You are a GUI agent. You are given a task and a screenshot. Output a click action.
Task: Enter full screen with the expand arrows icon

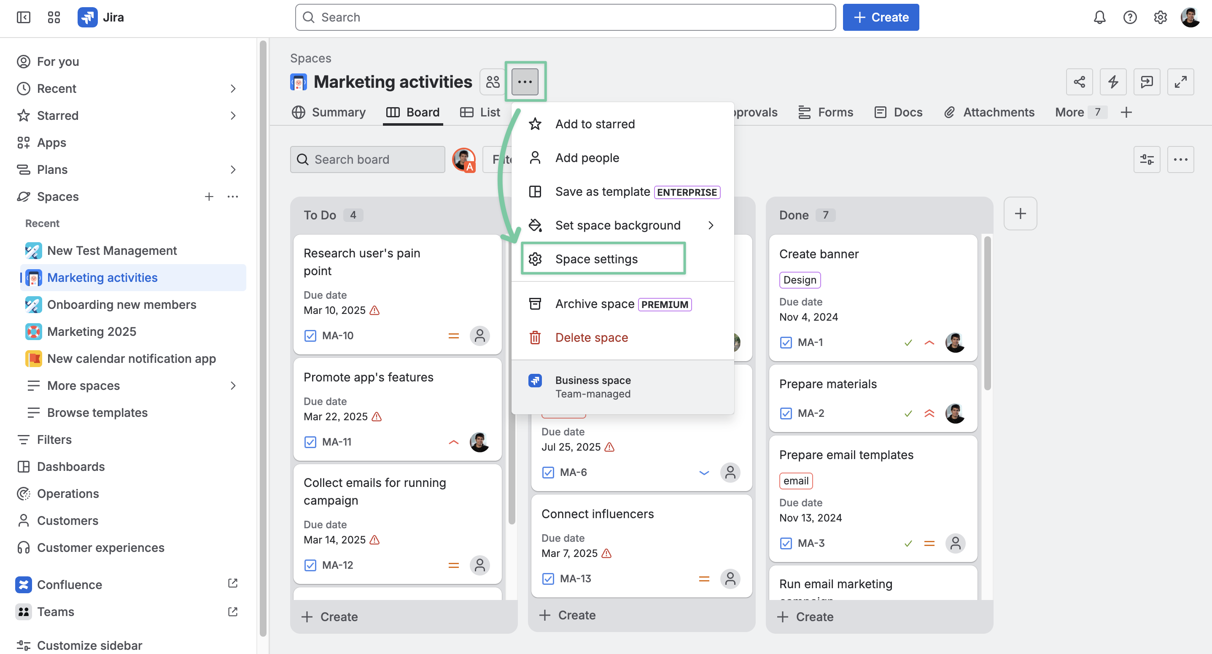(1180, 81)
